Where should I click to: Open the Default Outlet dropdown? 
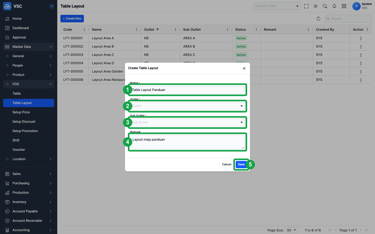coord(277,6)
